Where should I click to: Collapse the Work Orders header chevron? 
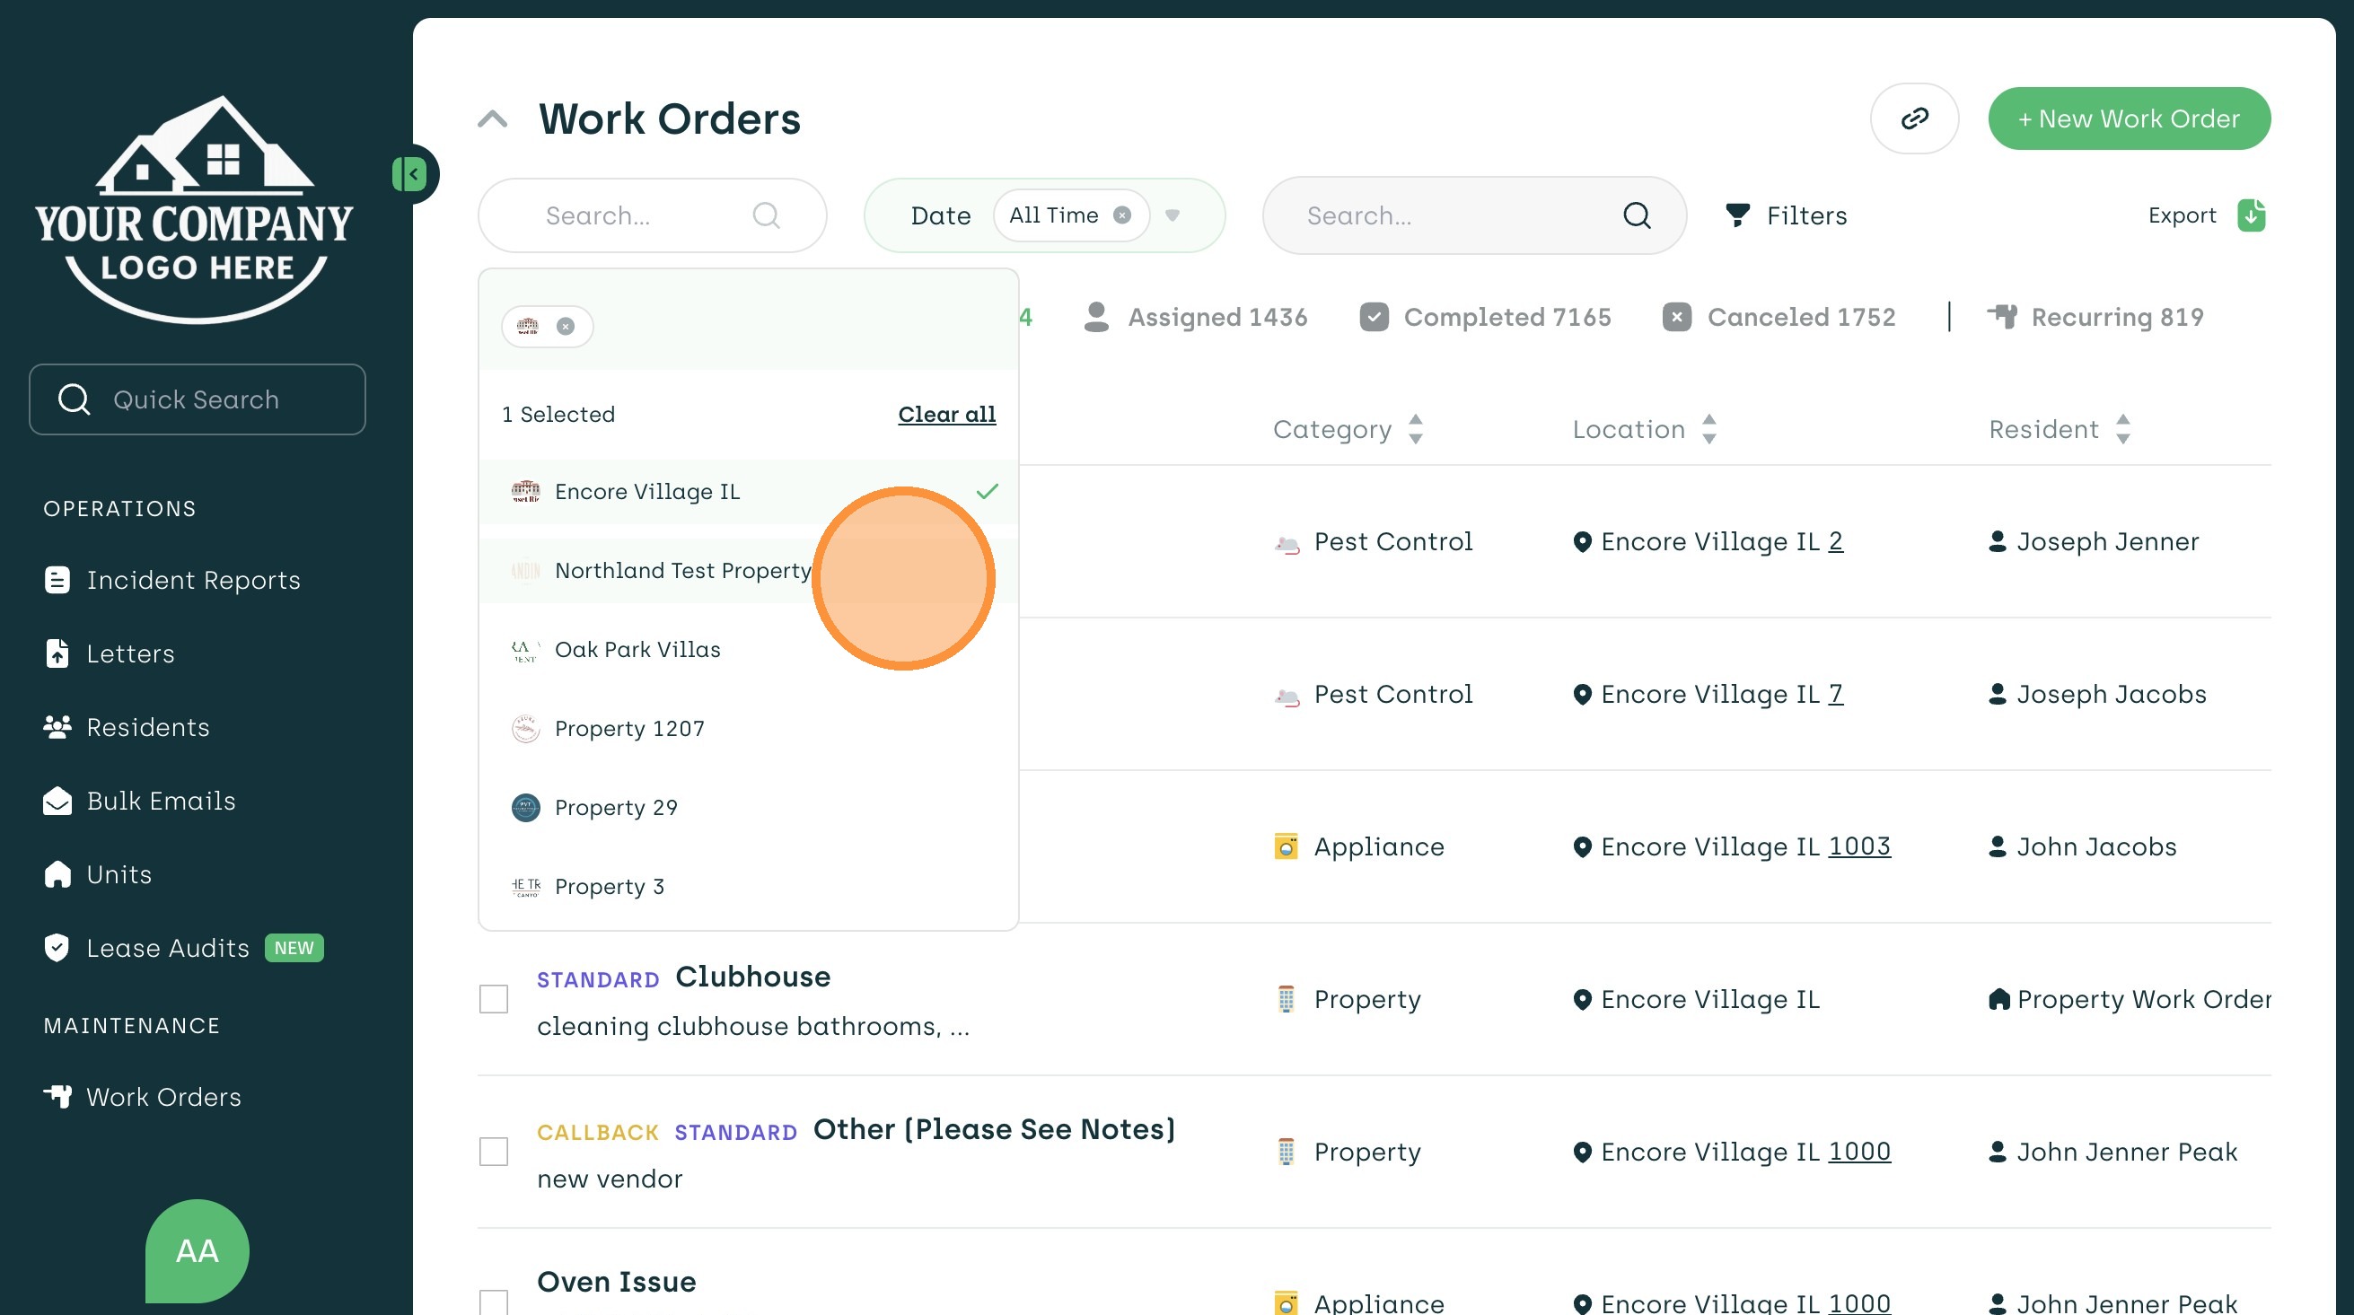coord(493,118)
